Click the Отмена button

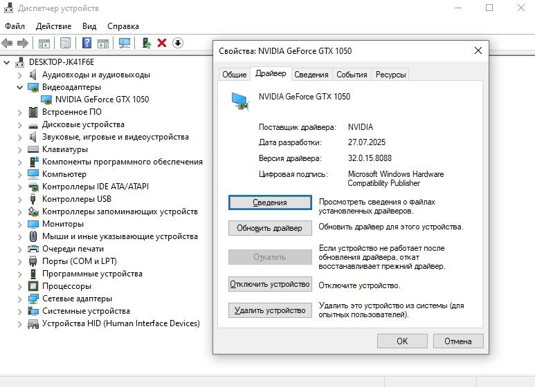(x=458, y=341)
